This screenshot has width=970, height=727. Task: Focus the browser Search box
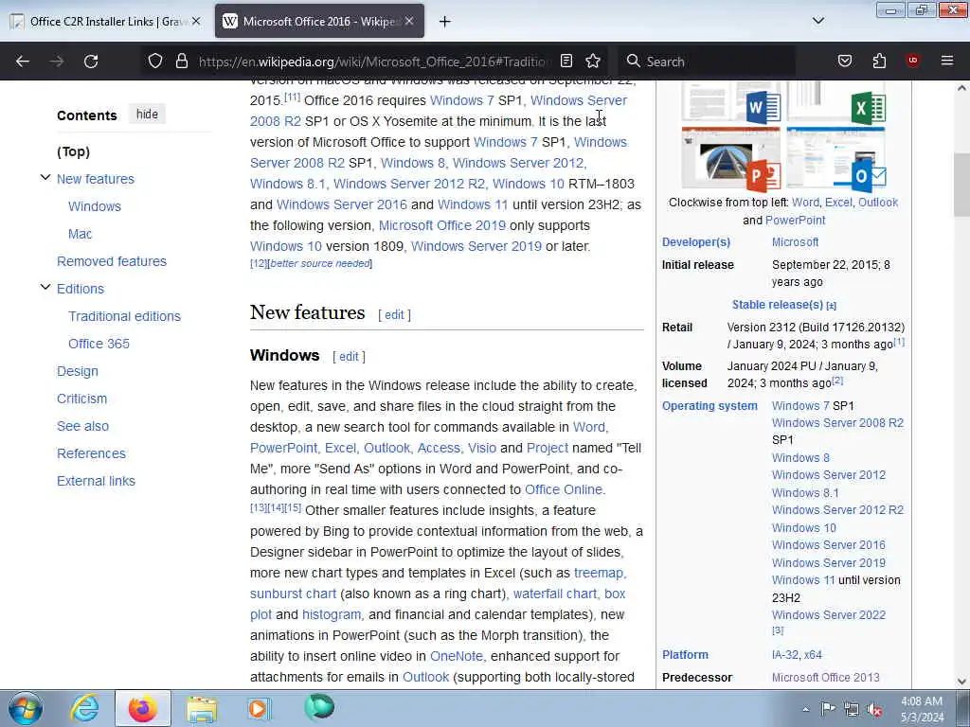click(705, 62)
